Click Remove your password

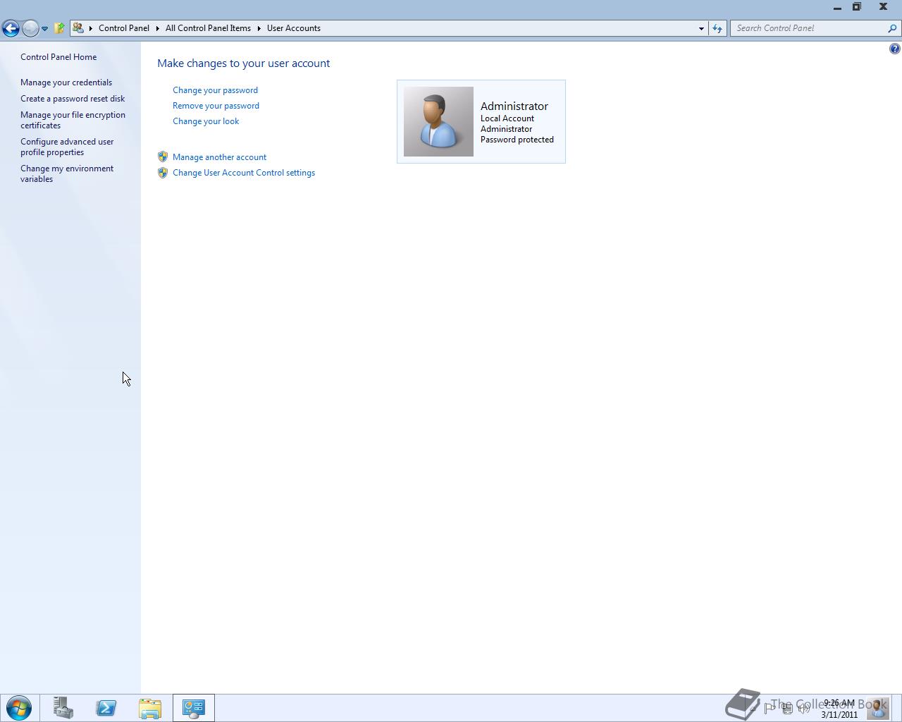(x=216, y=106)
